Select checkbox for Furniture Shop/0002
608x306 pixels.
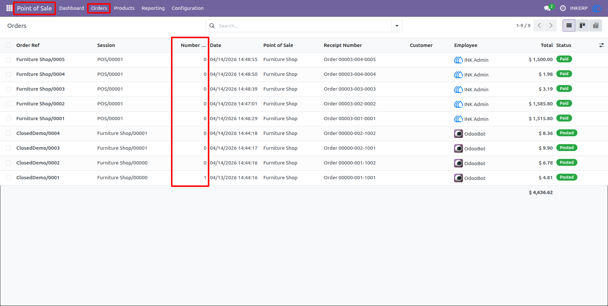pos(9,104)
